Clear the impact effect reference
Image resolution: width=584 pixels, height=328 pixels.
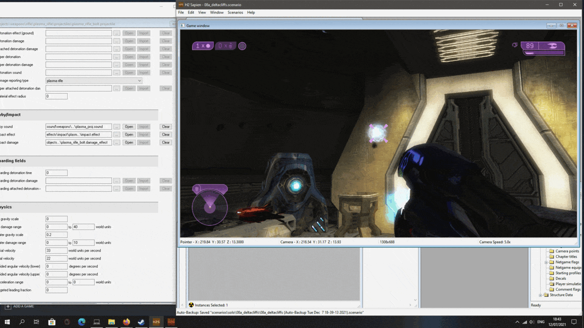point(166,135)
